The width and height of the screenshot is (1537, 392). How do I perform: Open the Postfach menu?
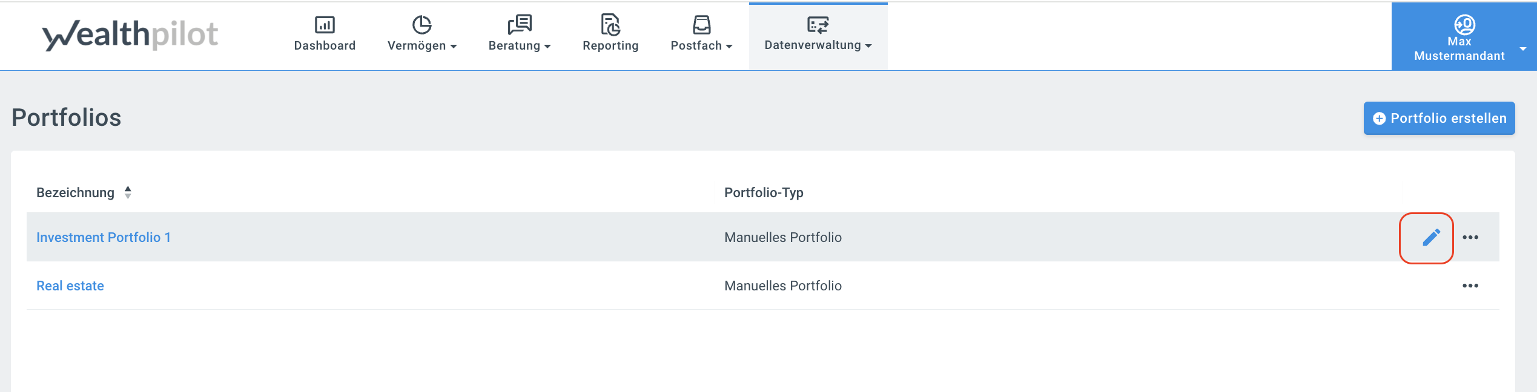701,45
